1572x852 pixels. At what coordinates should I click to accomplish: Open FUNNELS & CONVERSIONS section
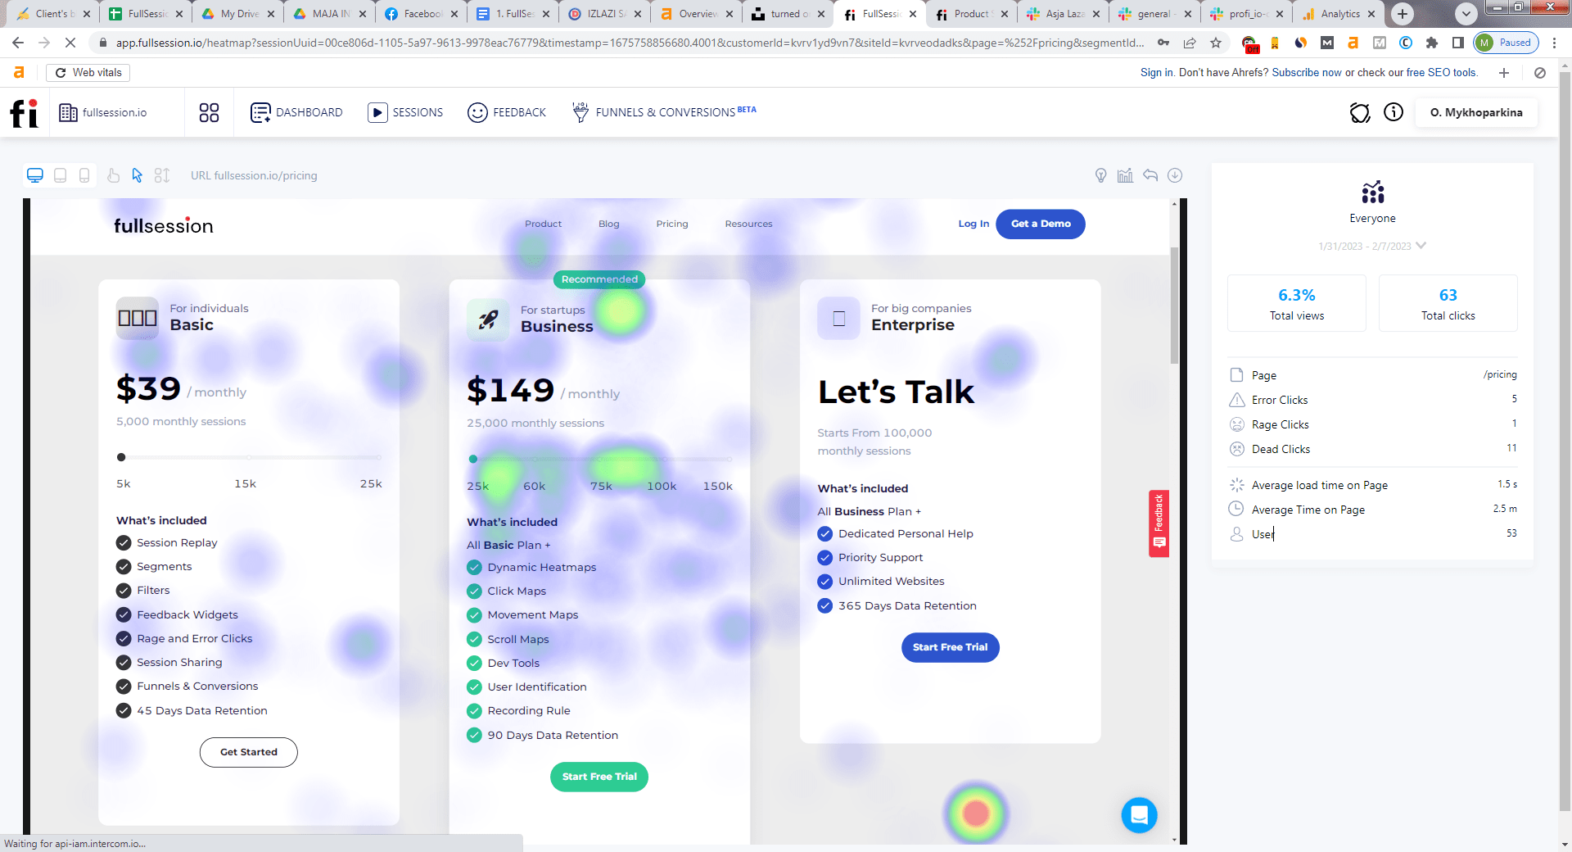664,112
